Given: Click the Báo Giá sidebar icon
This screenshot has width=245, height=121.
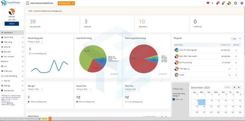Looking at the screenshot, I should point(2,52).
